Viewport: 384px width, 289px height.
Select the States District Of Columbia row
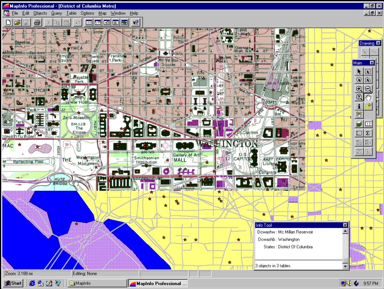tap(288, 247)
